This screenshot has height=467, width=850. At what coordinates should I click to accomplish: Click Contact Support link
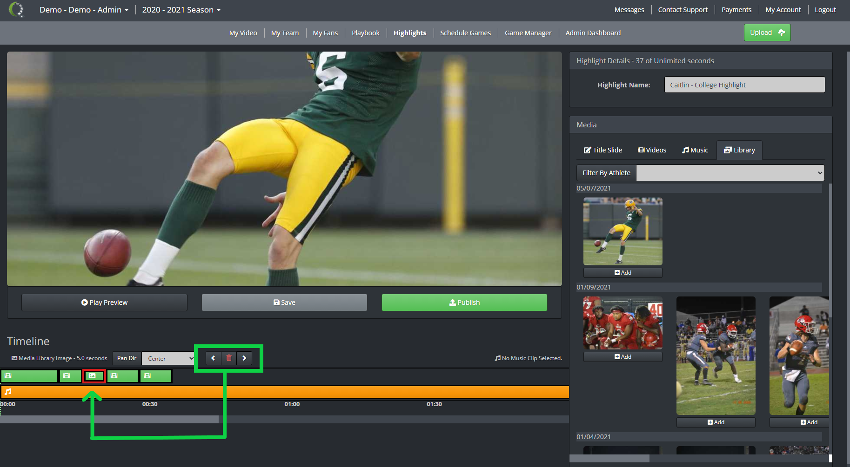[683, 10]
